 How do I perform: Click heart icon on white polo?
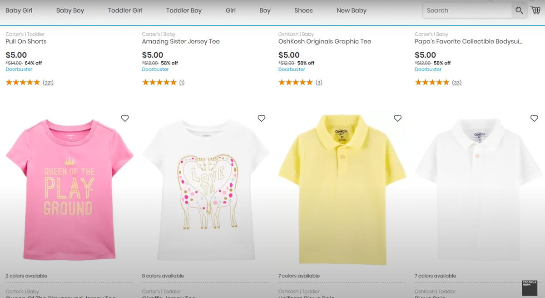[x=534, y=118]
